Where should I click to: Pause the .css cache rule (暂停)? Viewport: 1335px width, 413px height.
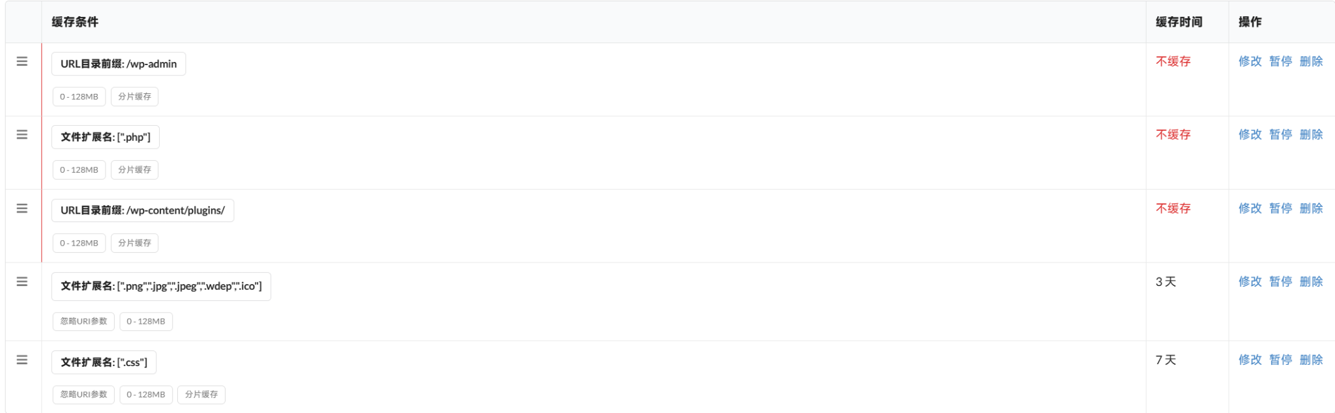(1280, 360)
